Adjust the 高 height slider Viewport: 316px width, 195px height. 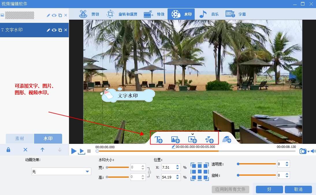(x=118, y=177)
